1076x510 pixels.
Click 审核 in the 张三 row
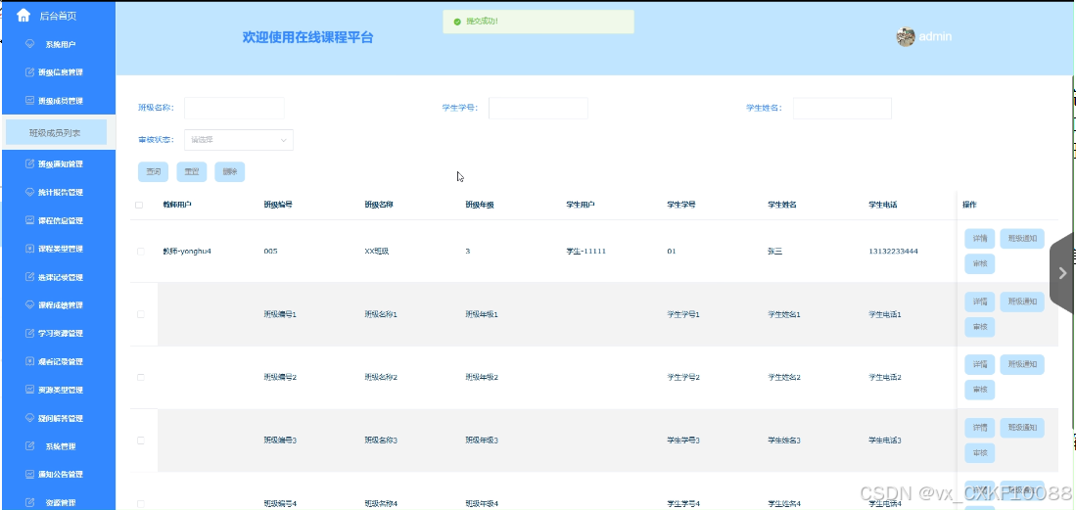[980, 263]
